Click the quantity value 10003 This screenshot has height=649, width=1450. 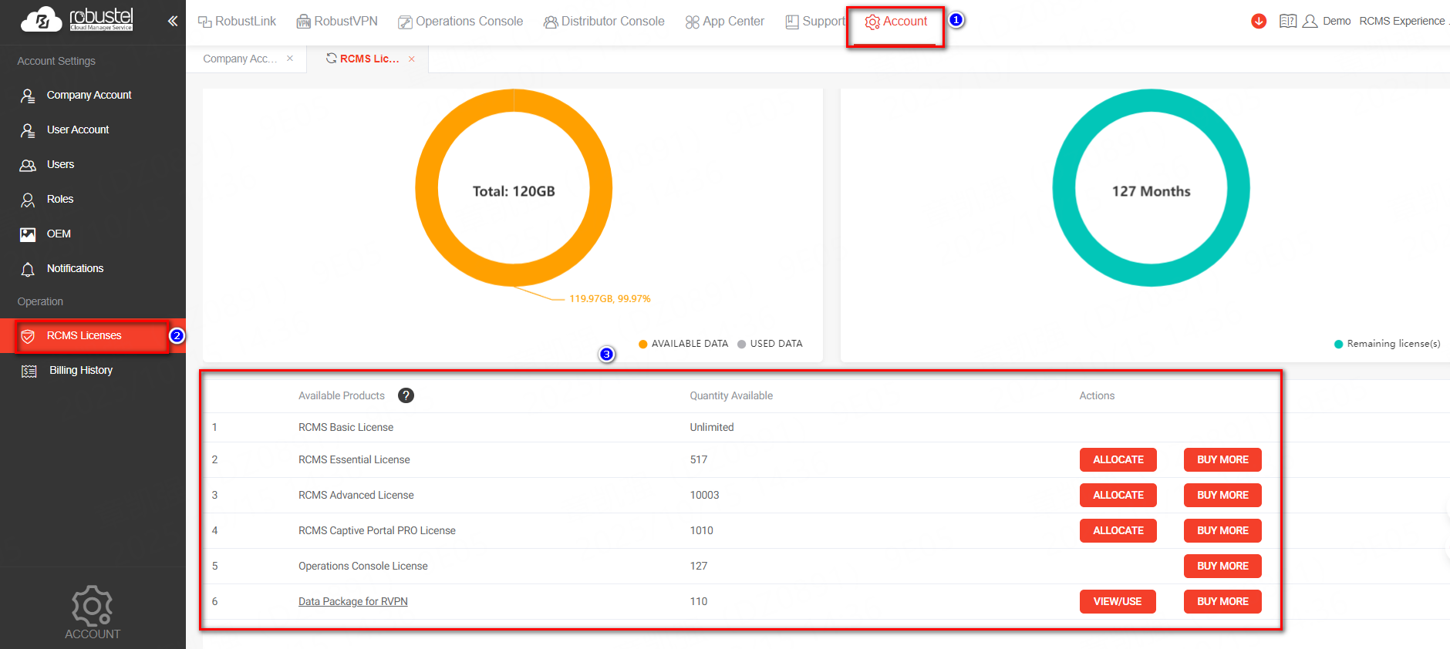(704, 496)
